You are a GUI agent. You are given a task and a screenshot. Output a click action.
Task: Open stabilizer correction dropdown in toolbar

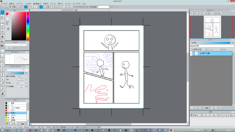point(103,7)
